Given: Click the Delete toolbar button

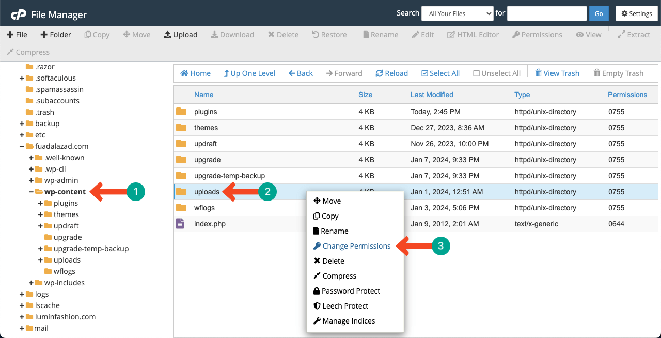Looking at the screenshot, I should point(283,35).
